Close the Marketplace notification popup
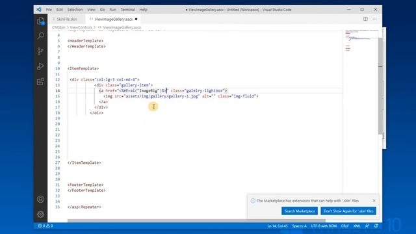 click(374, 201)
